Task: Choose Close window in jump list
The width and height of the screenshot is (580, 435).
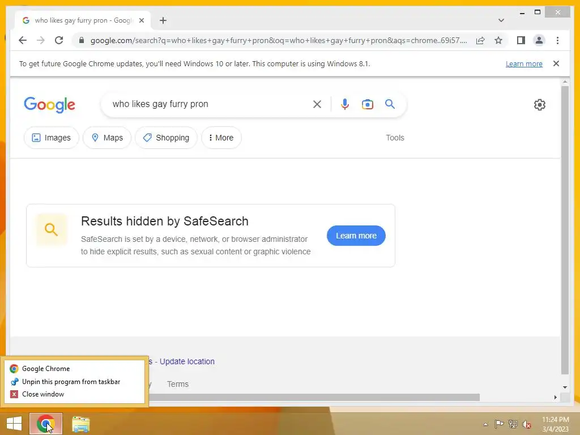Action: pos(74,394)
